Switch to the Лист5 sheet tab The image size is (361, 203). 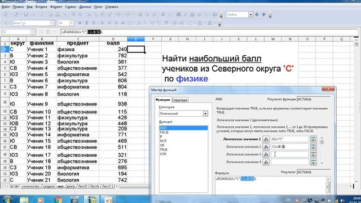pos(82,187)
